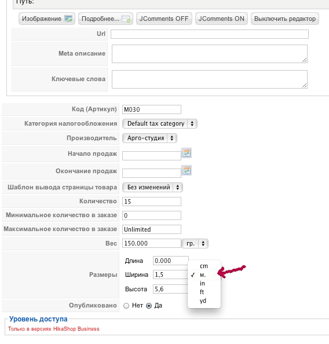Focus the Код (Артикул) field M030
This screenshot has height=344, width=329.
point(152,109)
